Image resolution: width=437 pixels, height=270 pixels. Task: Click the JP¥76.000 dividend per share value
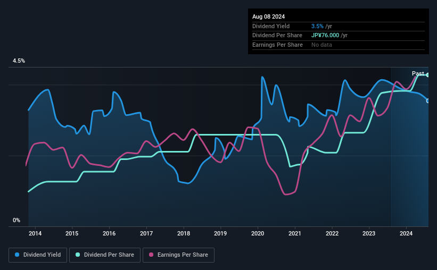[325, 36]
